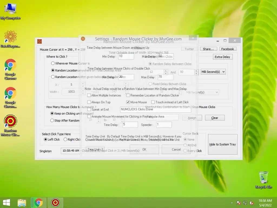Viewport: 277px width, 208px height.
Task: Open the My Computer desktop icon
Action: [11, 11]
